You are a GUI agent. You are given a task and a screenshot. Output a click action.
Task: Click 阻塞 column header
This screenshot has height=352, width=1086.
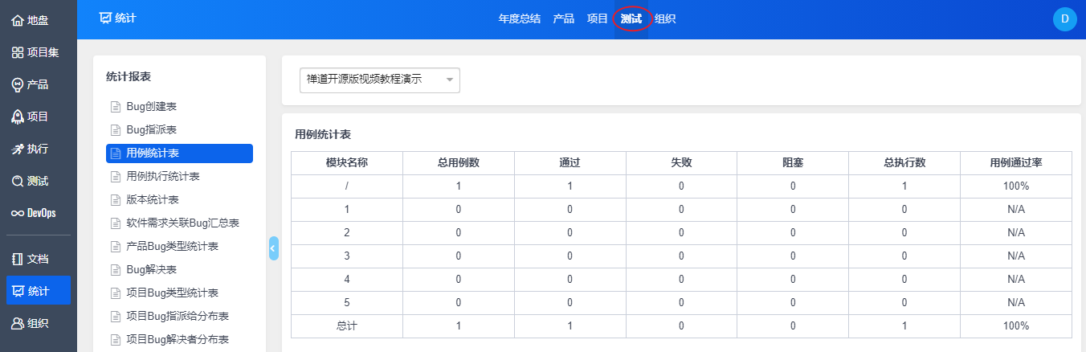pyautogui.click(x=793, y=162)
